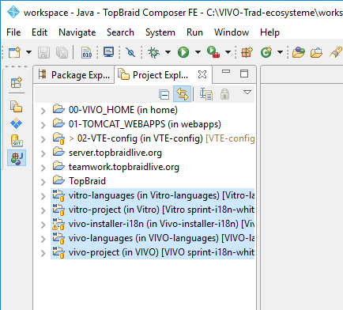The width and height of the screenshot is (343, 310).
Task: Click the Debug bug icon
Action: (x=154, y=52)
